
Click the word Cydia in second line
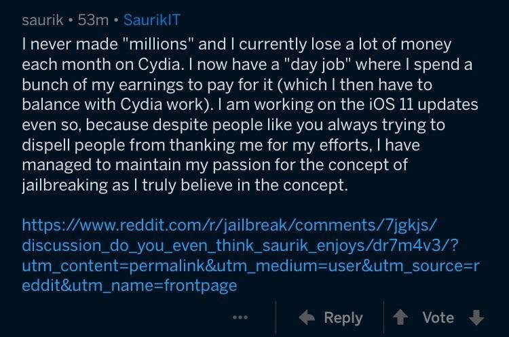pos(159,64)
